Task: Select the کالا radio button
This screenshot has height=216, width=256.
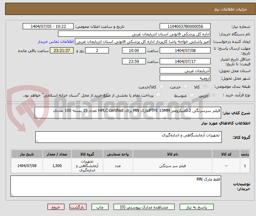Action: click(x=205, y=86)
